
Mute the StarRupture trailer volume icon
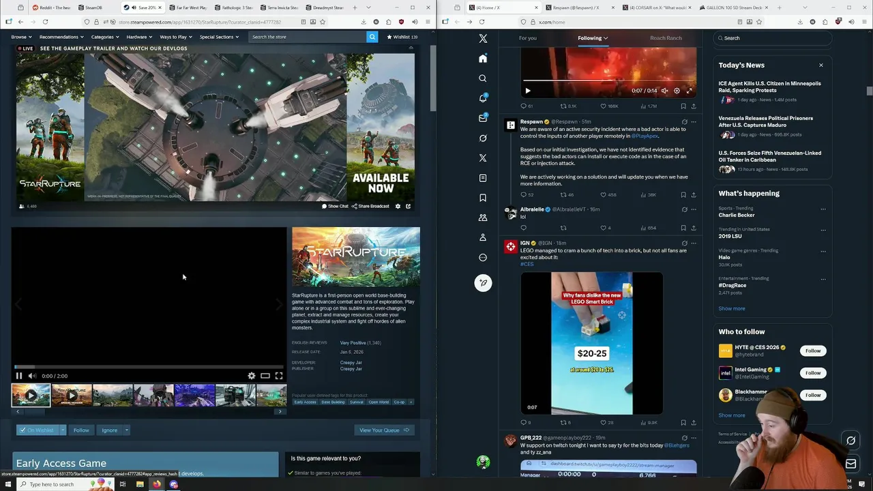pos(32,376)
